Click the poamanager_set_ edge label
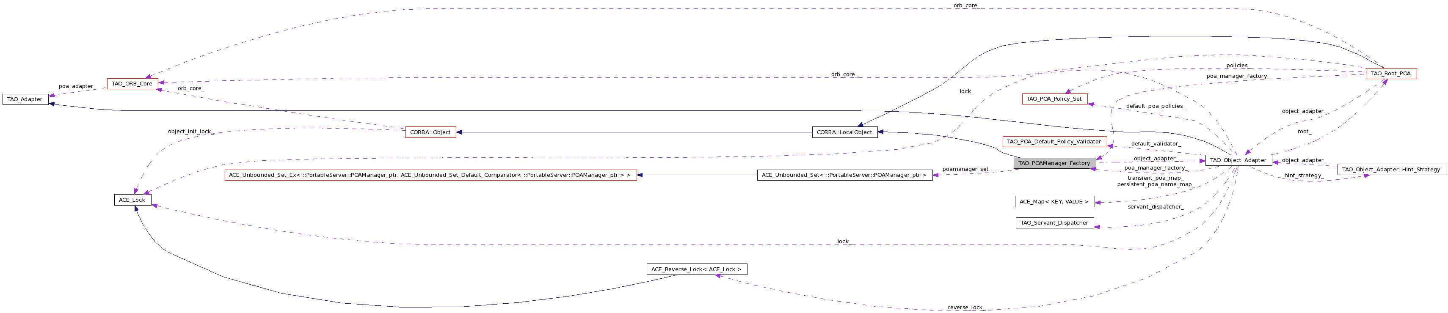Image resolution: width=1448 pixels, height=313 pixels. [966, 169]
